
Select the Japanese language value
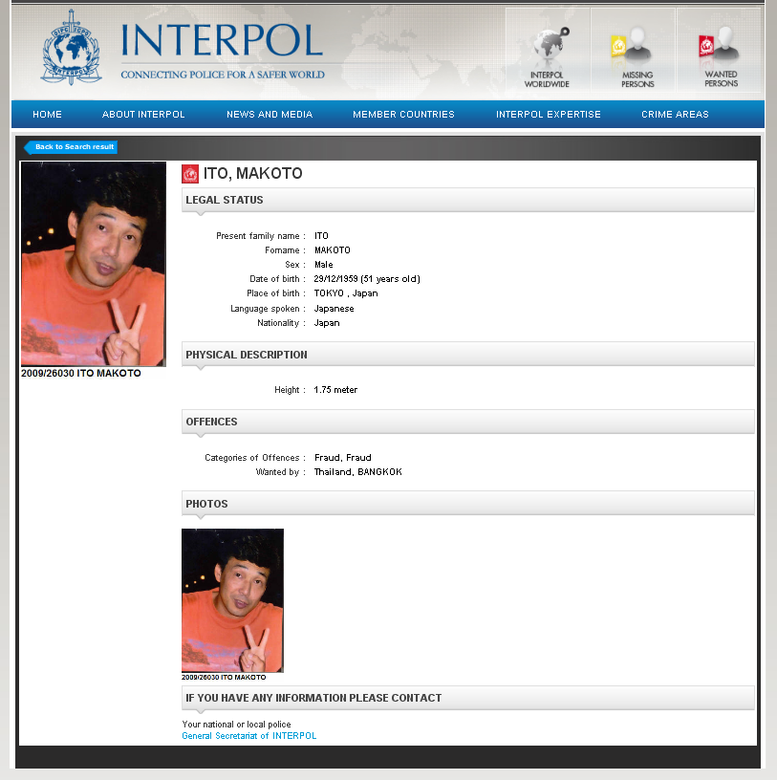[334, 309]
